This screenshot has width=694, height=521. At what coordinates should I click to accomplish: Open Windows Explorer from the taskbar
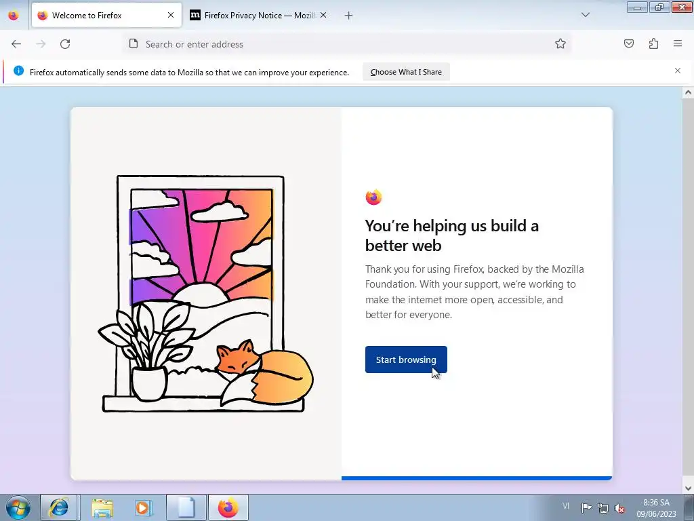102,507
